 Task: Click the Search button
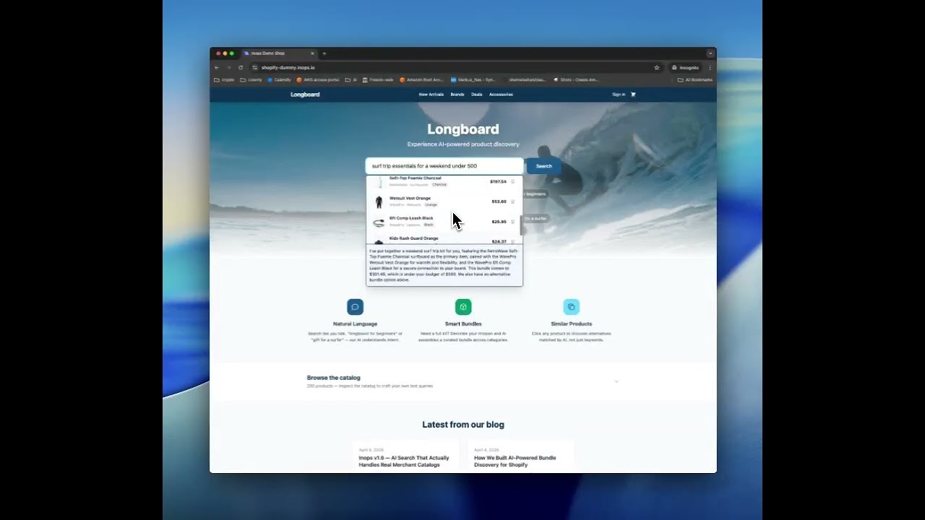click(543, 166)
